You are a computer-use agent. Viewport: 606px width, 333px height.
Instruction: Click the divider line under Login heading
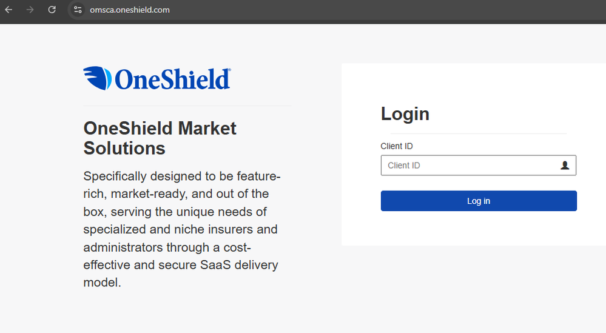[478, 133]
